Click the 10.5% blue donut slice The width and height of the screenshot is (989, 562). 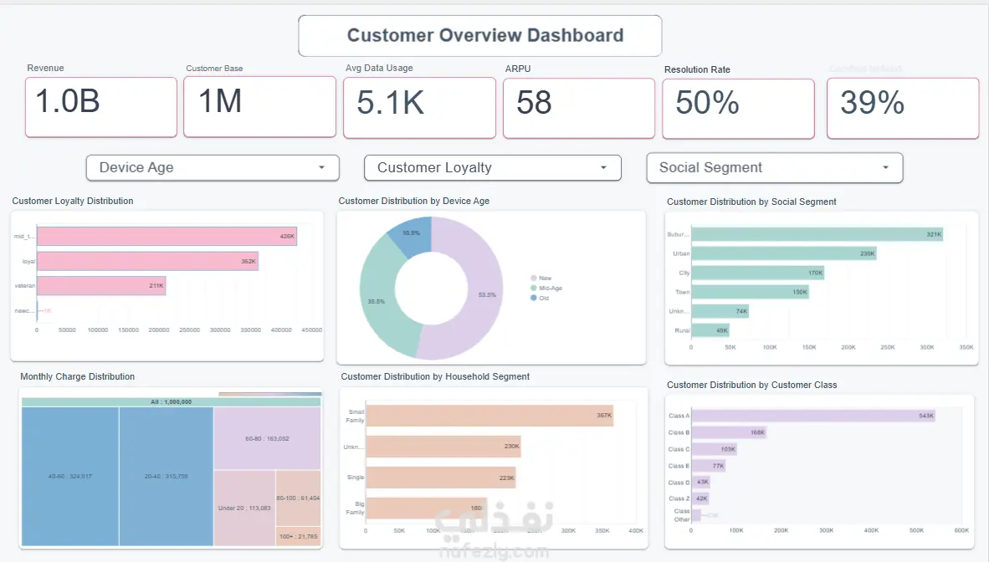tap(411, 235)
